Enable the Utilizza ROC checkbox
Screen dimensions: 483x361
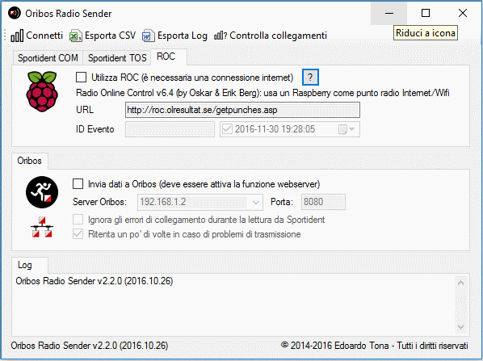81,78
